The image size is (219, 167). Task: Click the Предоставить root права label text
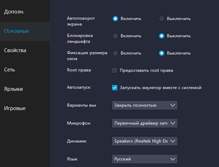[146, 70]
